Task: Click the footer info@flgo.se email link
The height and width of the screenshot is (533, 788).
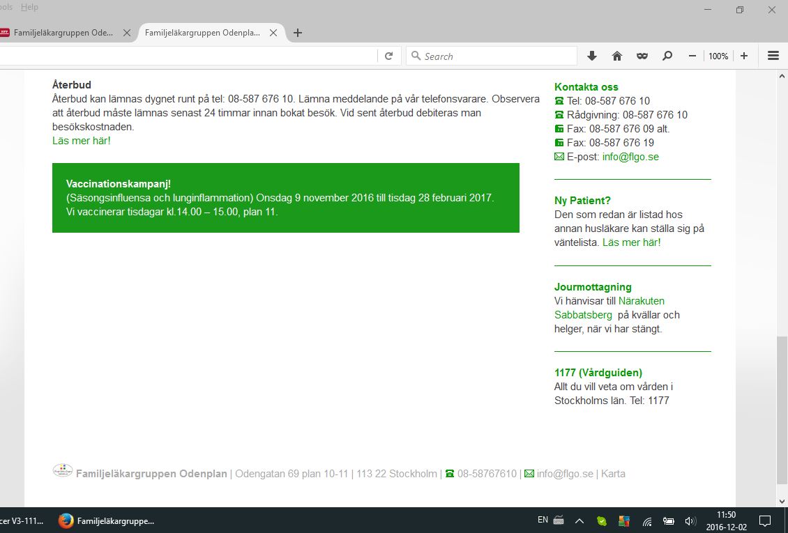Action: (565, 474)
